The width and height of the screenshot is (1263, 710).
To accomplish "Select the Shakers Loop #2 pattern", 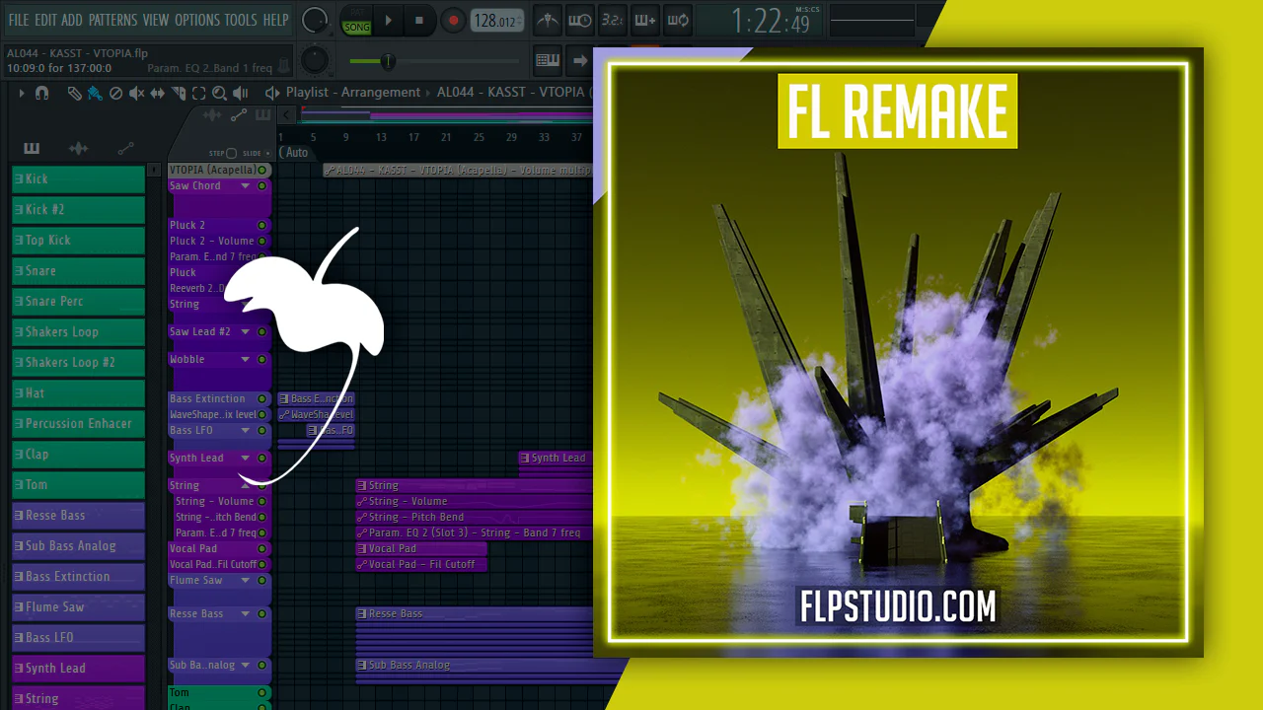I will coord(78,363).
